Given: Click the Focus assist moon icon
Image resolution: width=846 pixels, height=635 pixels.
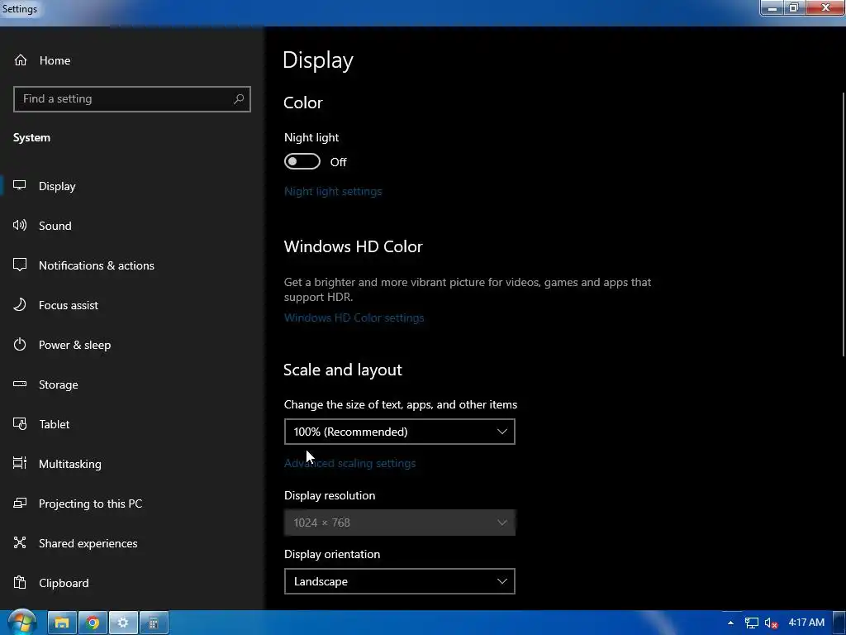Looking at the screenshot, I should pos(20,304).
